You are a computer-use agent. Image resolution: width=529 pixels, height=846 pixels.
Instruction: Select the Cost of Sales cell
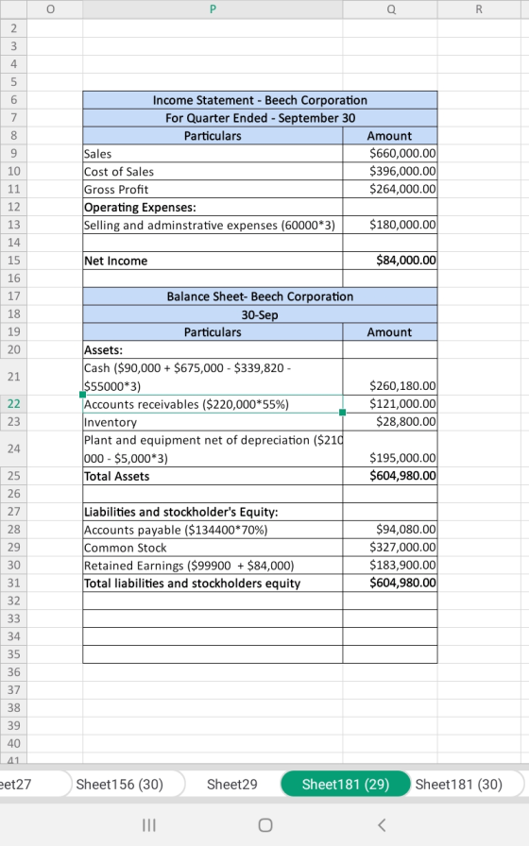(213, 172)
